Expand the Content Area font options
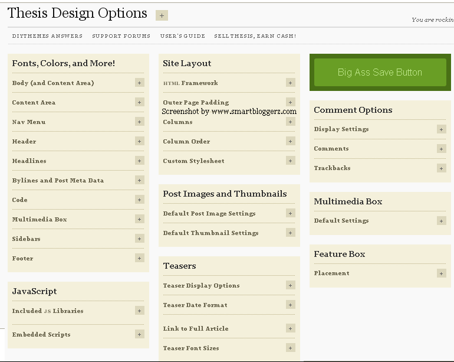This screenshot has height=362, width=454. pos(140,102)
